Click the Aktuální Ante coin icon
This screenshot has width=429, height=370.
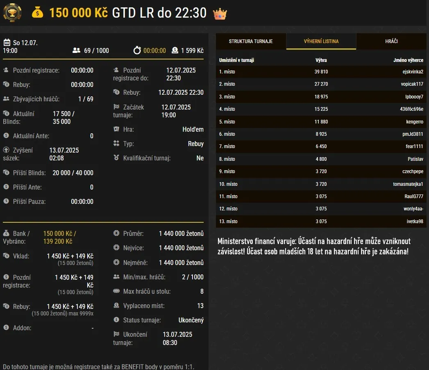(6, 135)
